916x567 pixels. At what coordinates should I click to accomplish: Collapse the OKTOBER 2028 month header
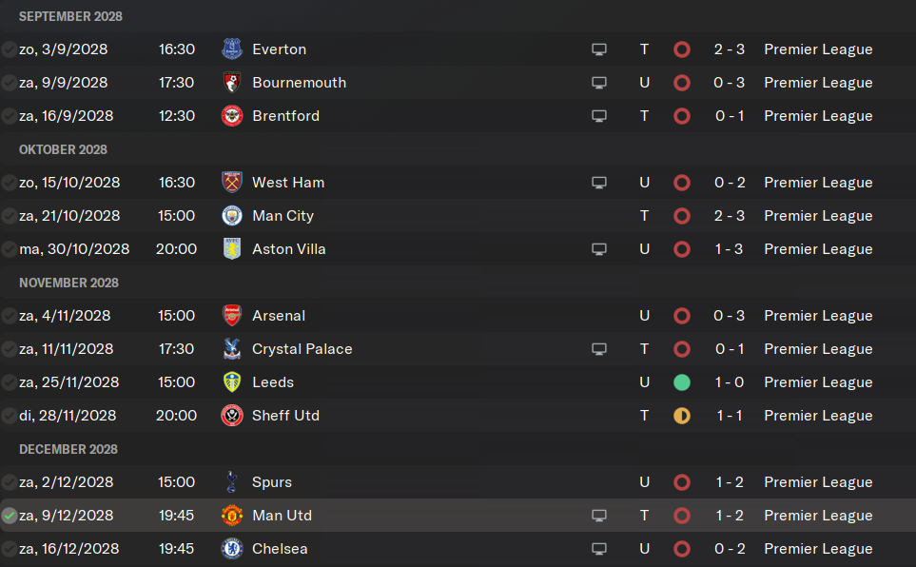(x=63, y=149)
